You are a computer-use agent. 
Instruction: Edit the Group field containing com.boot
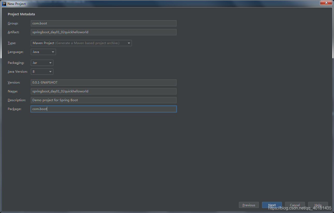[x=104, y=23]
